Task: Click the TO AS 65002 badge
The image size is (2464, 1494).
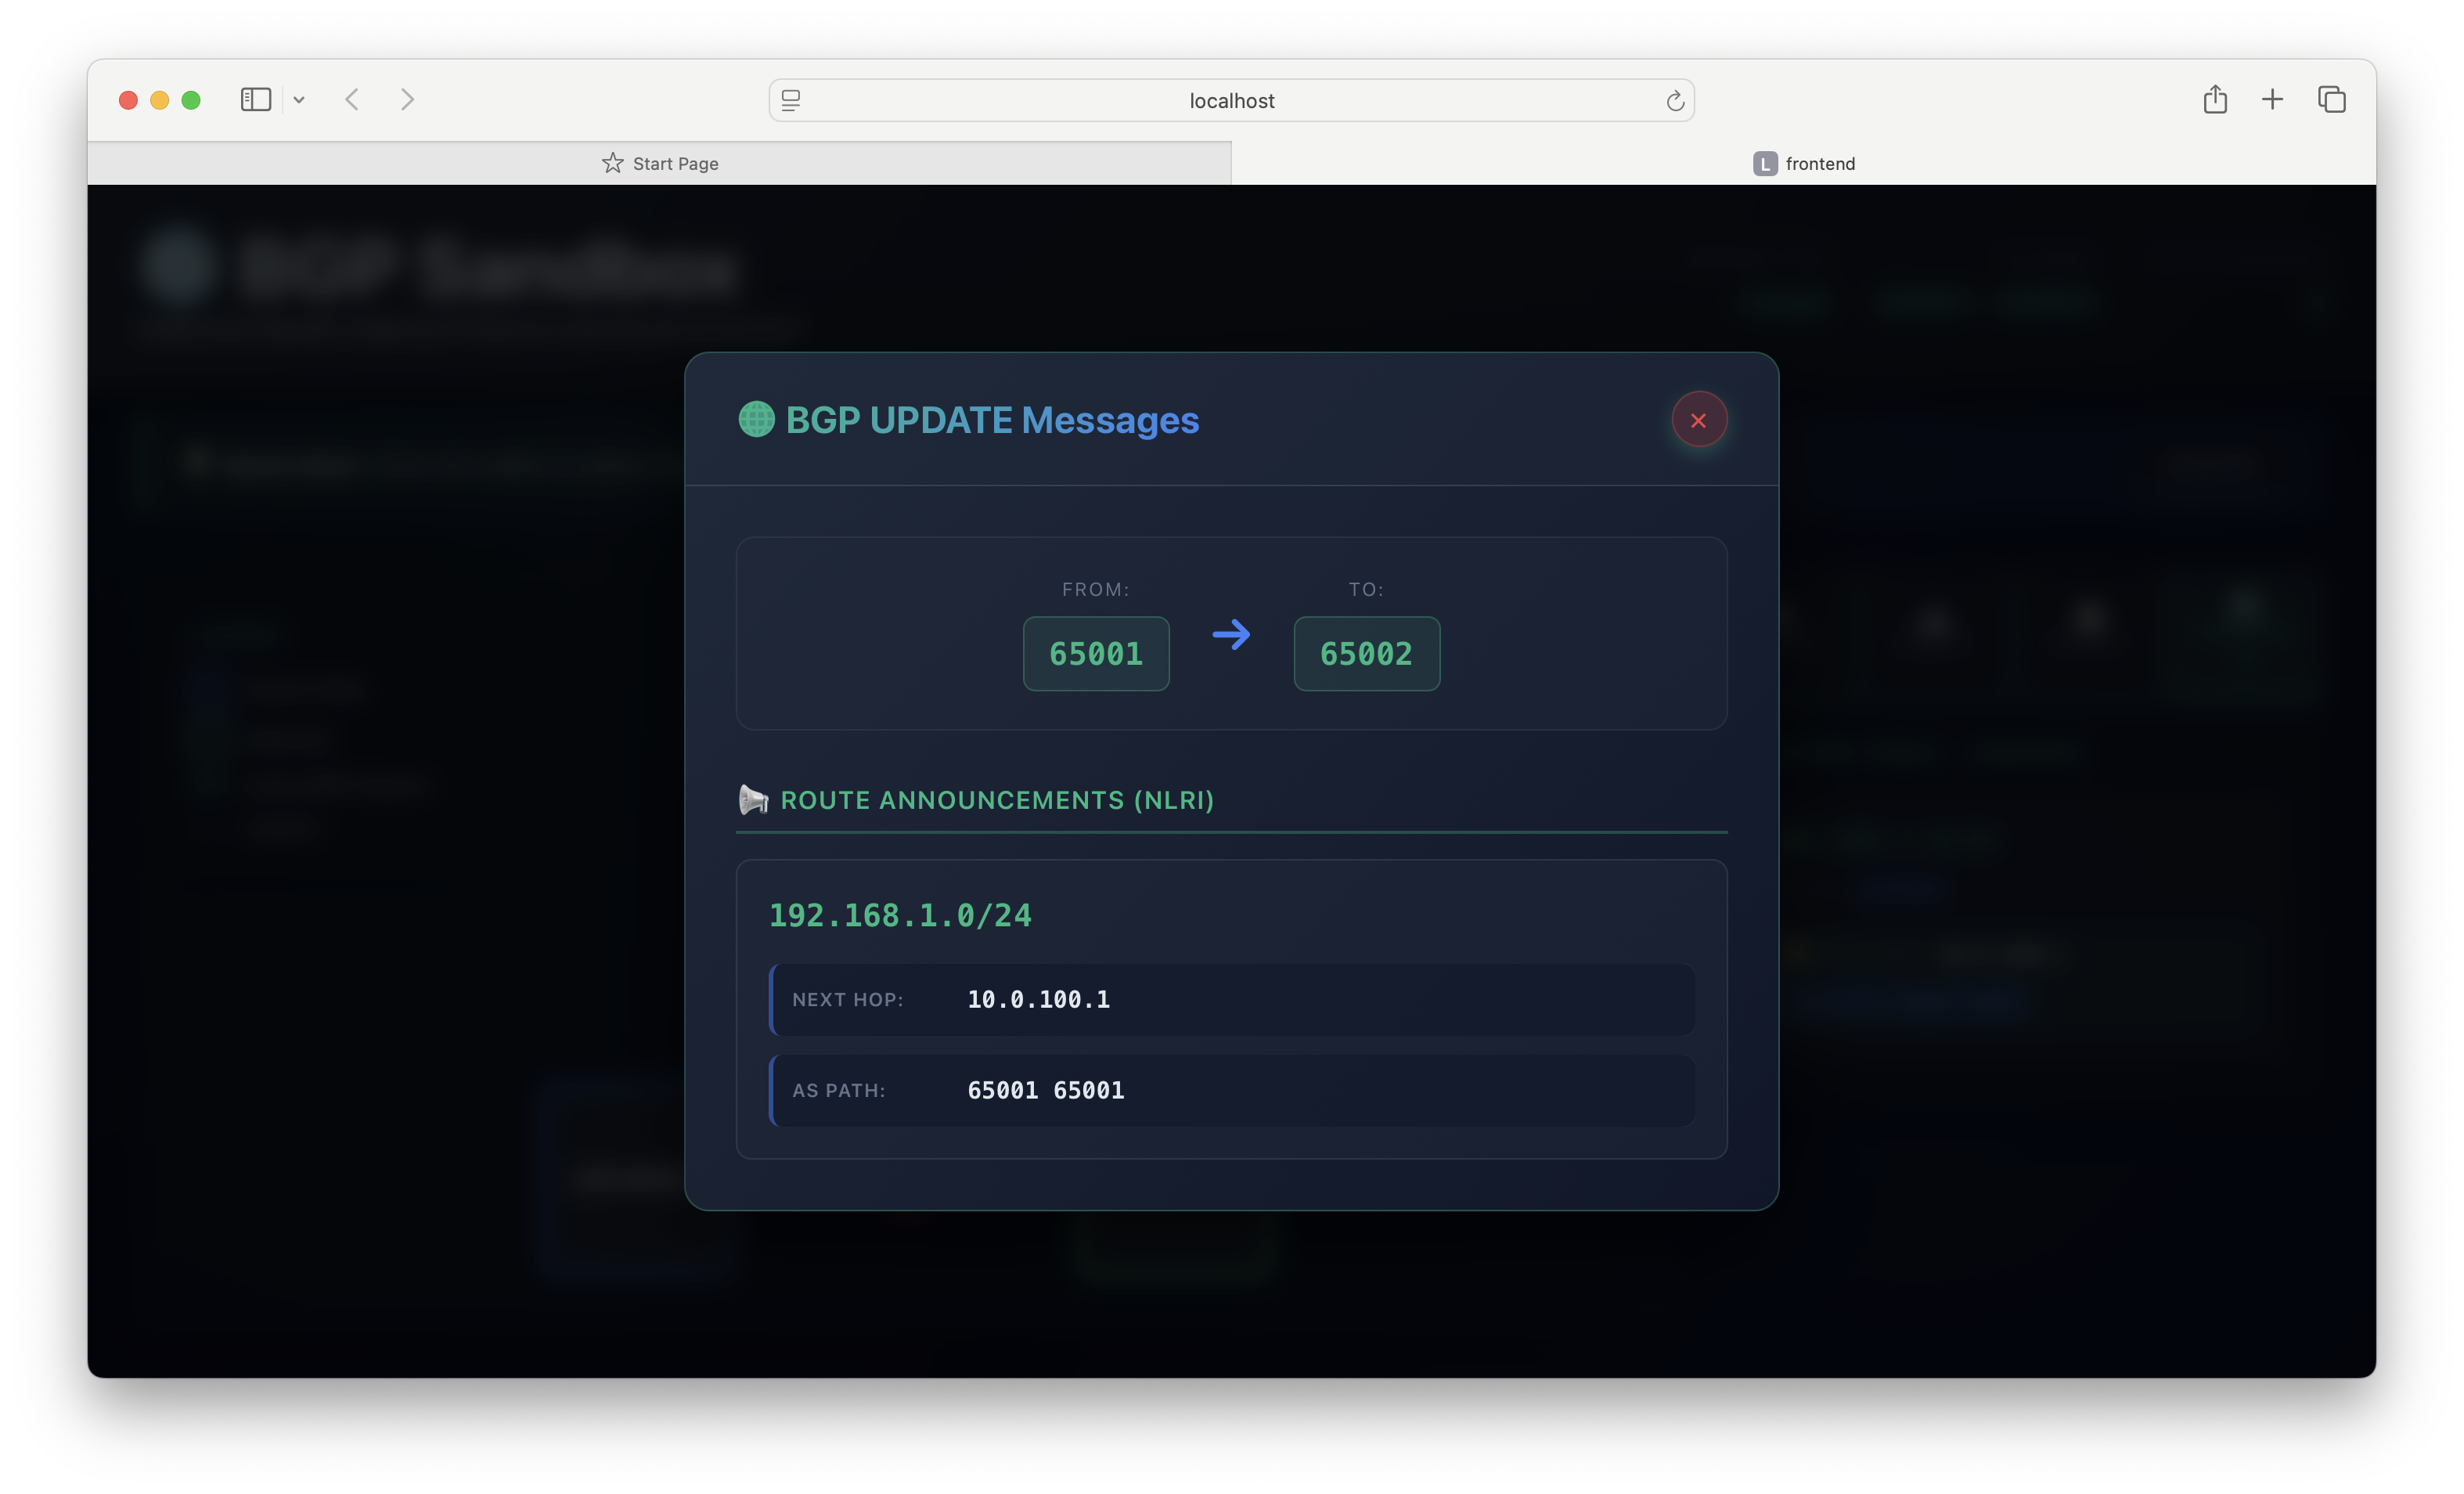Action: pyautogui.click(x=1366, y=654)
